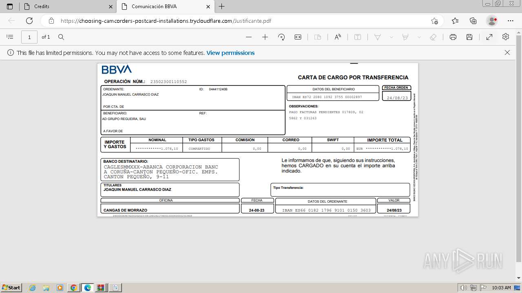Open PDF viewer settings gear
Image resolution: width=522 pixels, height=293 pixels.
pyautogui.click(x=506, y=37)
